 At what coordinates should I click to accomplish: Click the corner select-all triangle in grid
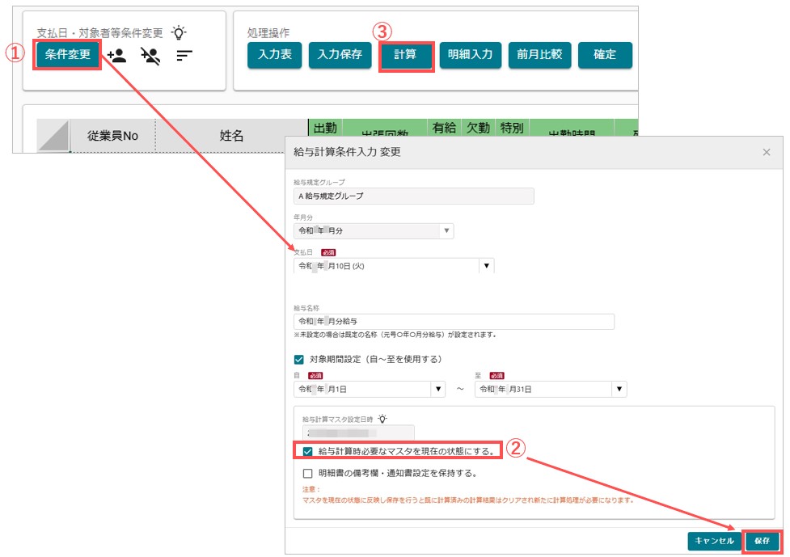point(53,136)
